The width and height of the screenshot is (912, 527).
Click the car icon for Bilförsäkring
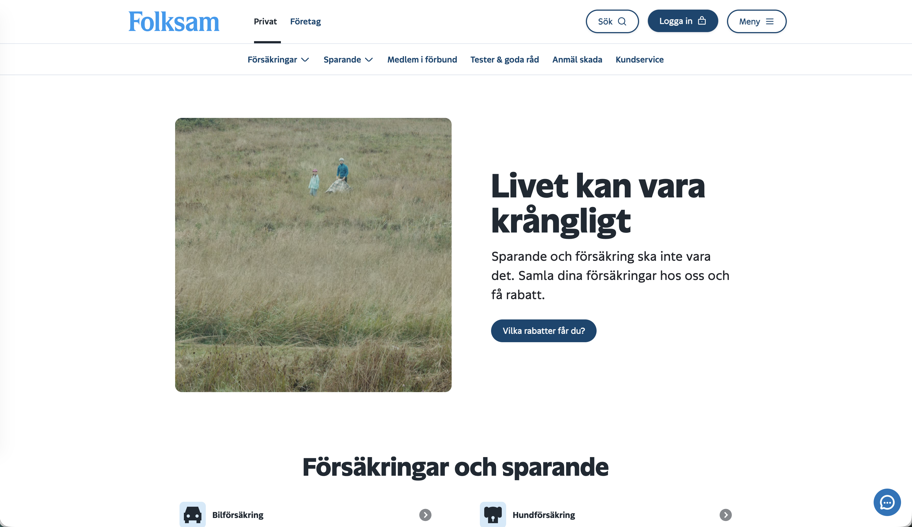[192, 514]
